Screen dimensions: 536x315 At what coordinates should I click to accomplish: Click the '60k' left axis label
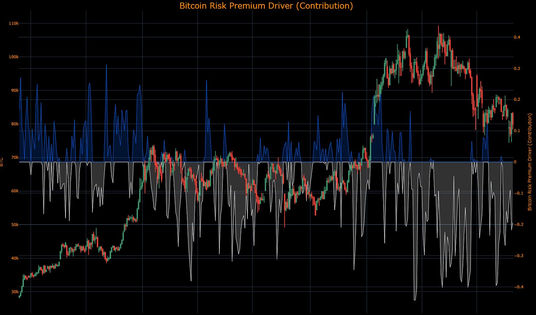click(x=15, y=191)
